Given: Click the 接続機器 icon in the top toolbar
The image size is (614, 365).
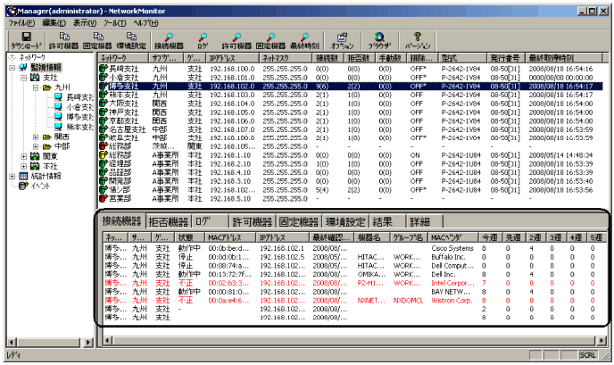Looking at the screenshot, I should pyautogui.click(x=168, y=38).
